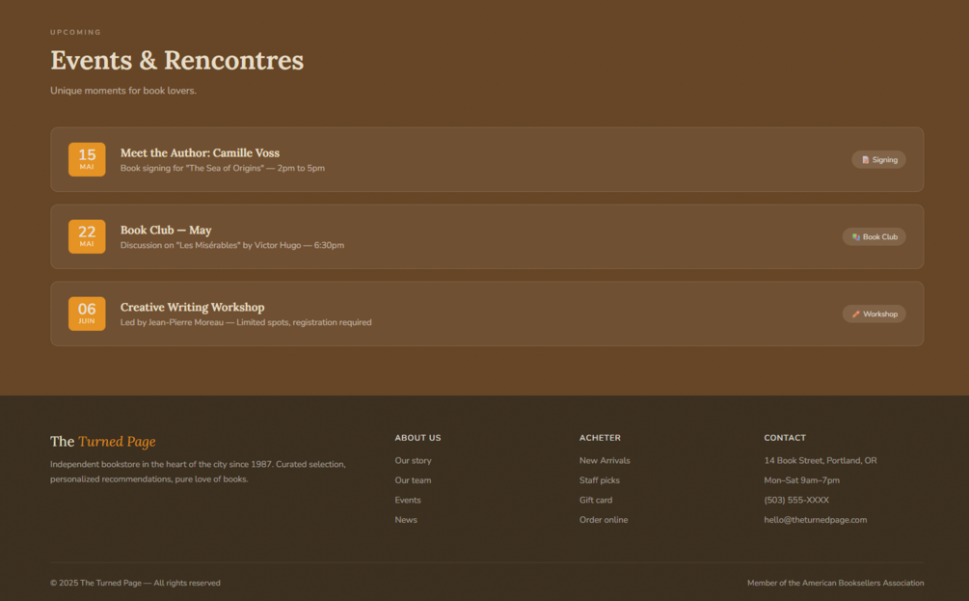
Task: Go to Events in the footer
Action: click(x=408, y=501)
